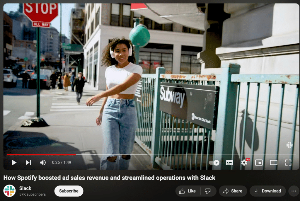Download the video
Screen dimensions: 300x201
[268, 191]
